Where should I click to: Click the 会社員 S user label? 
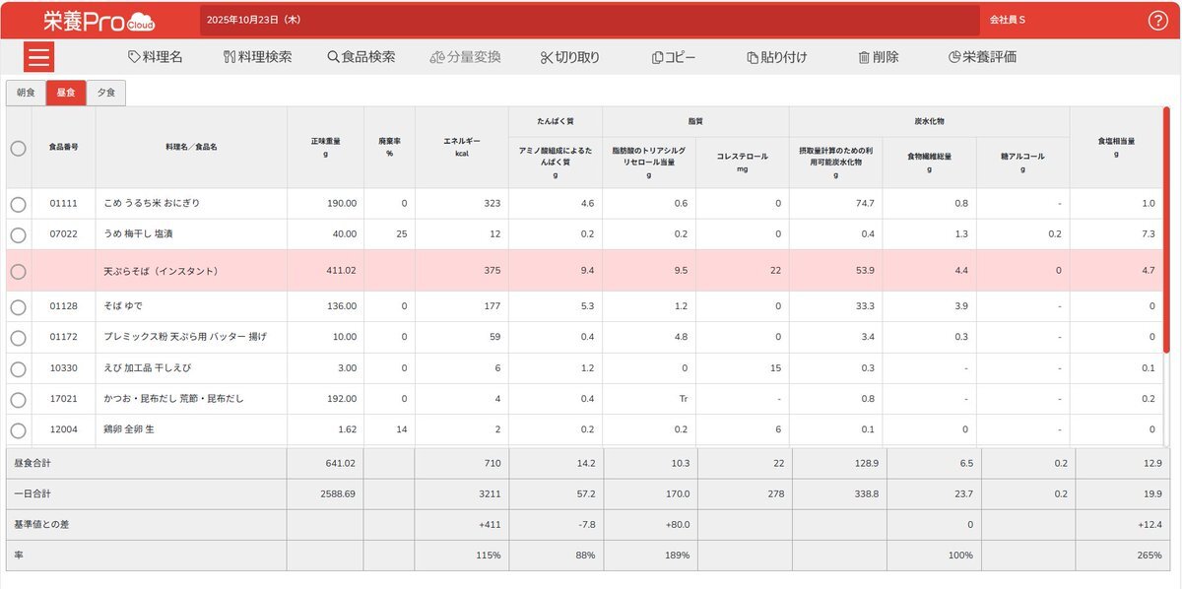(x=1007, y=20)
